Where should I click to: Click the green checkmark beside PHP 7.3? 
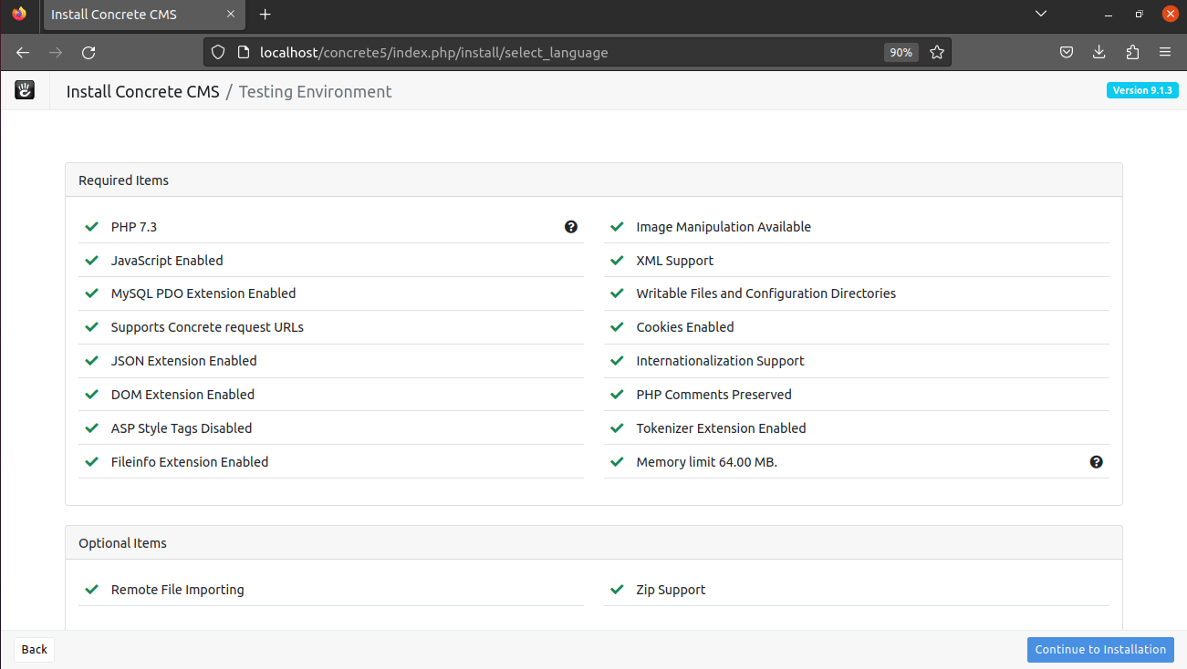91,227
